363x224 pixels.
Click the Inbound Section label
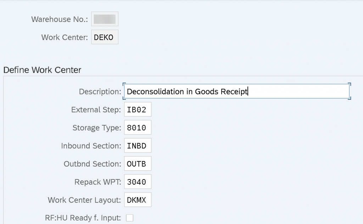tap(91, 146)
